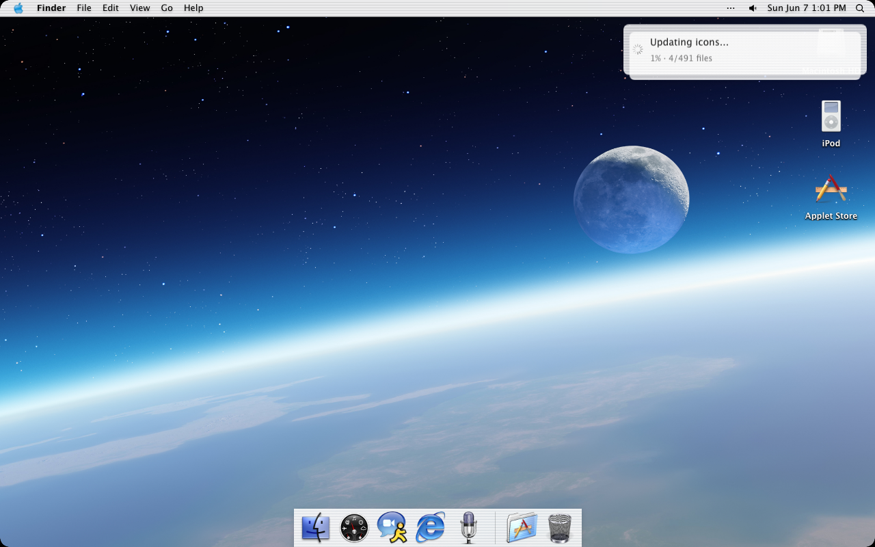Click the Applet Store label
The image size is (875, 547).
point(831,216)
